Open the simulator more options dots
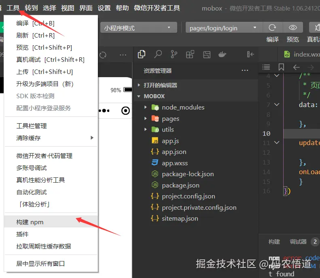Viewport: 320px width, 278px height. (123, 55)
